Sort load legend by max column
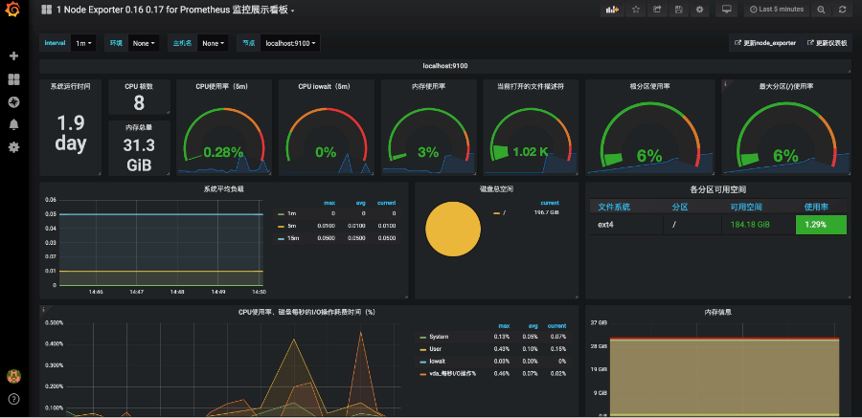 coord(329,203)
